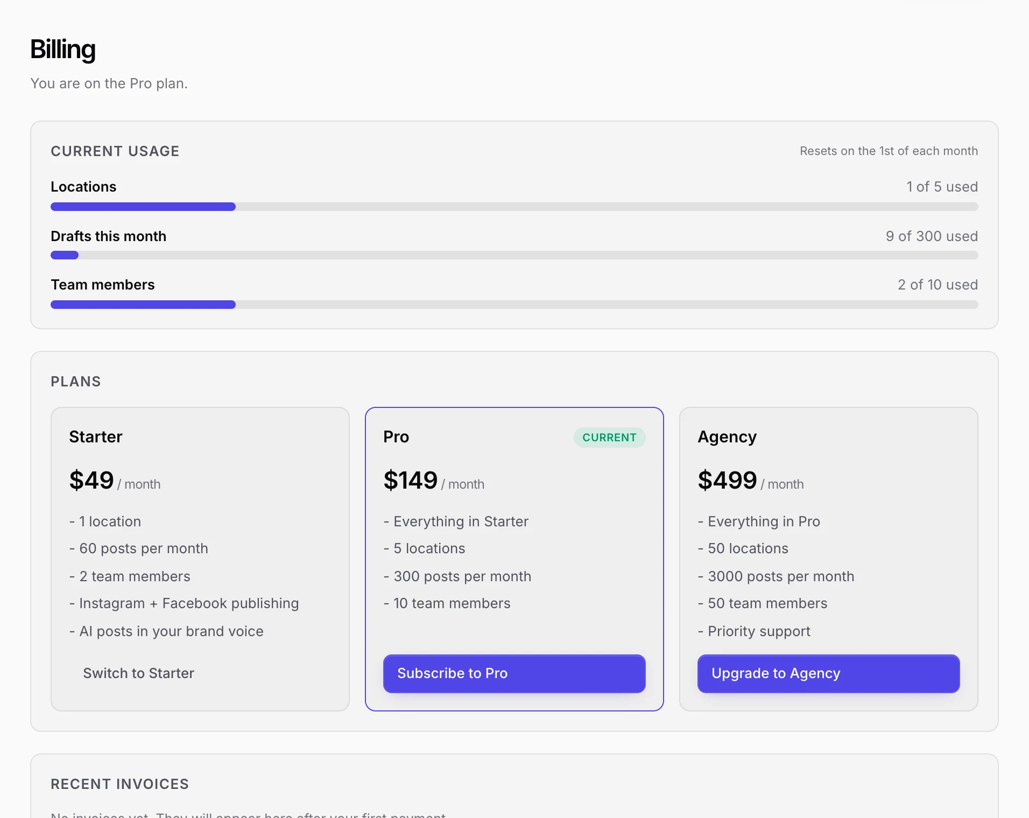This screenshot has height=818, width=1029.
Task: Click the Billing page heading
Action: tap(63, 49)
